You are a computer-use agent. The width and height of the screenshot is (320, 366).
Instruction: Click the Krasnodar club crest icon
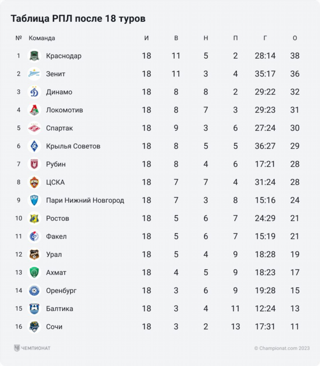tap(35, 56)
